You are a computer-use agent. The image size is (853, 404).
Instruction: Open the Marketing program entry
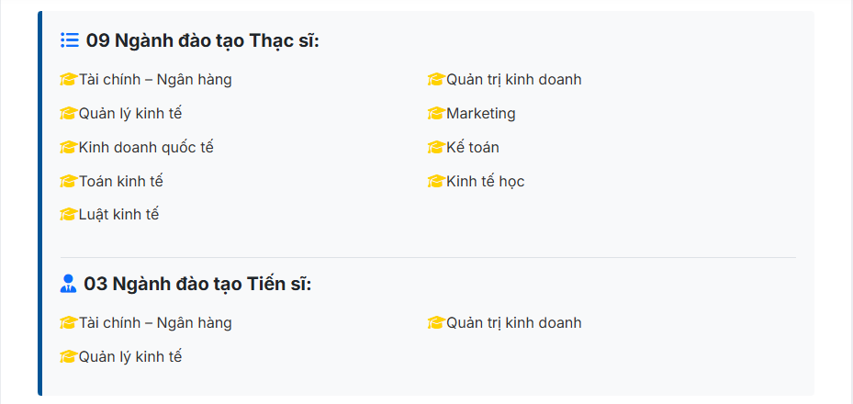(481, 114)
